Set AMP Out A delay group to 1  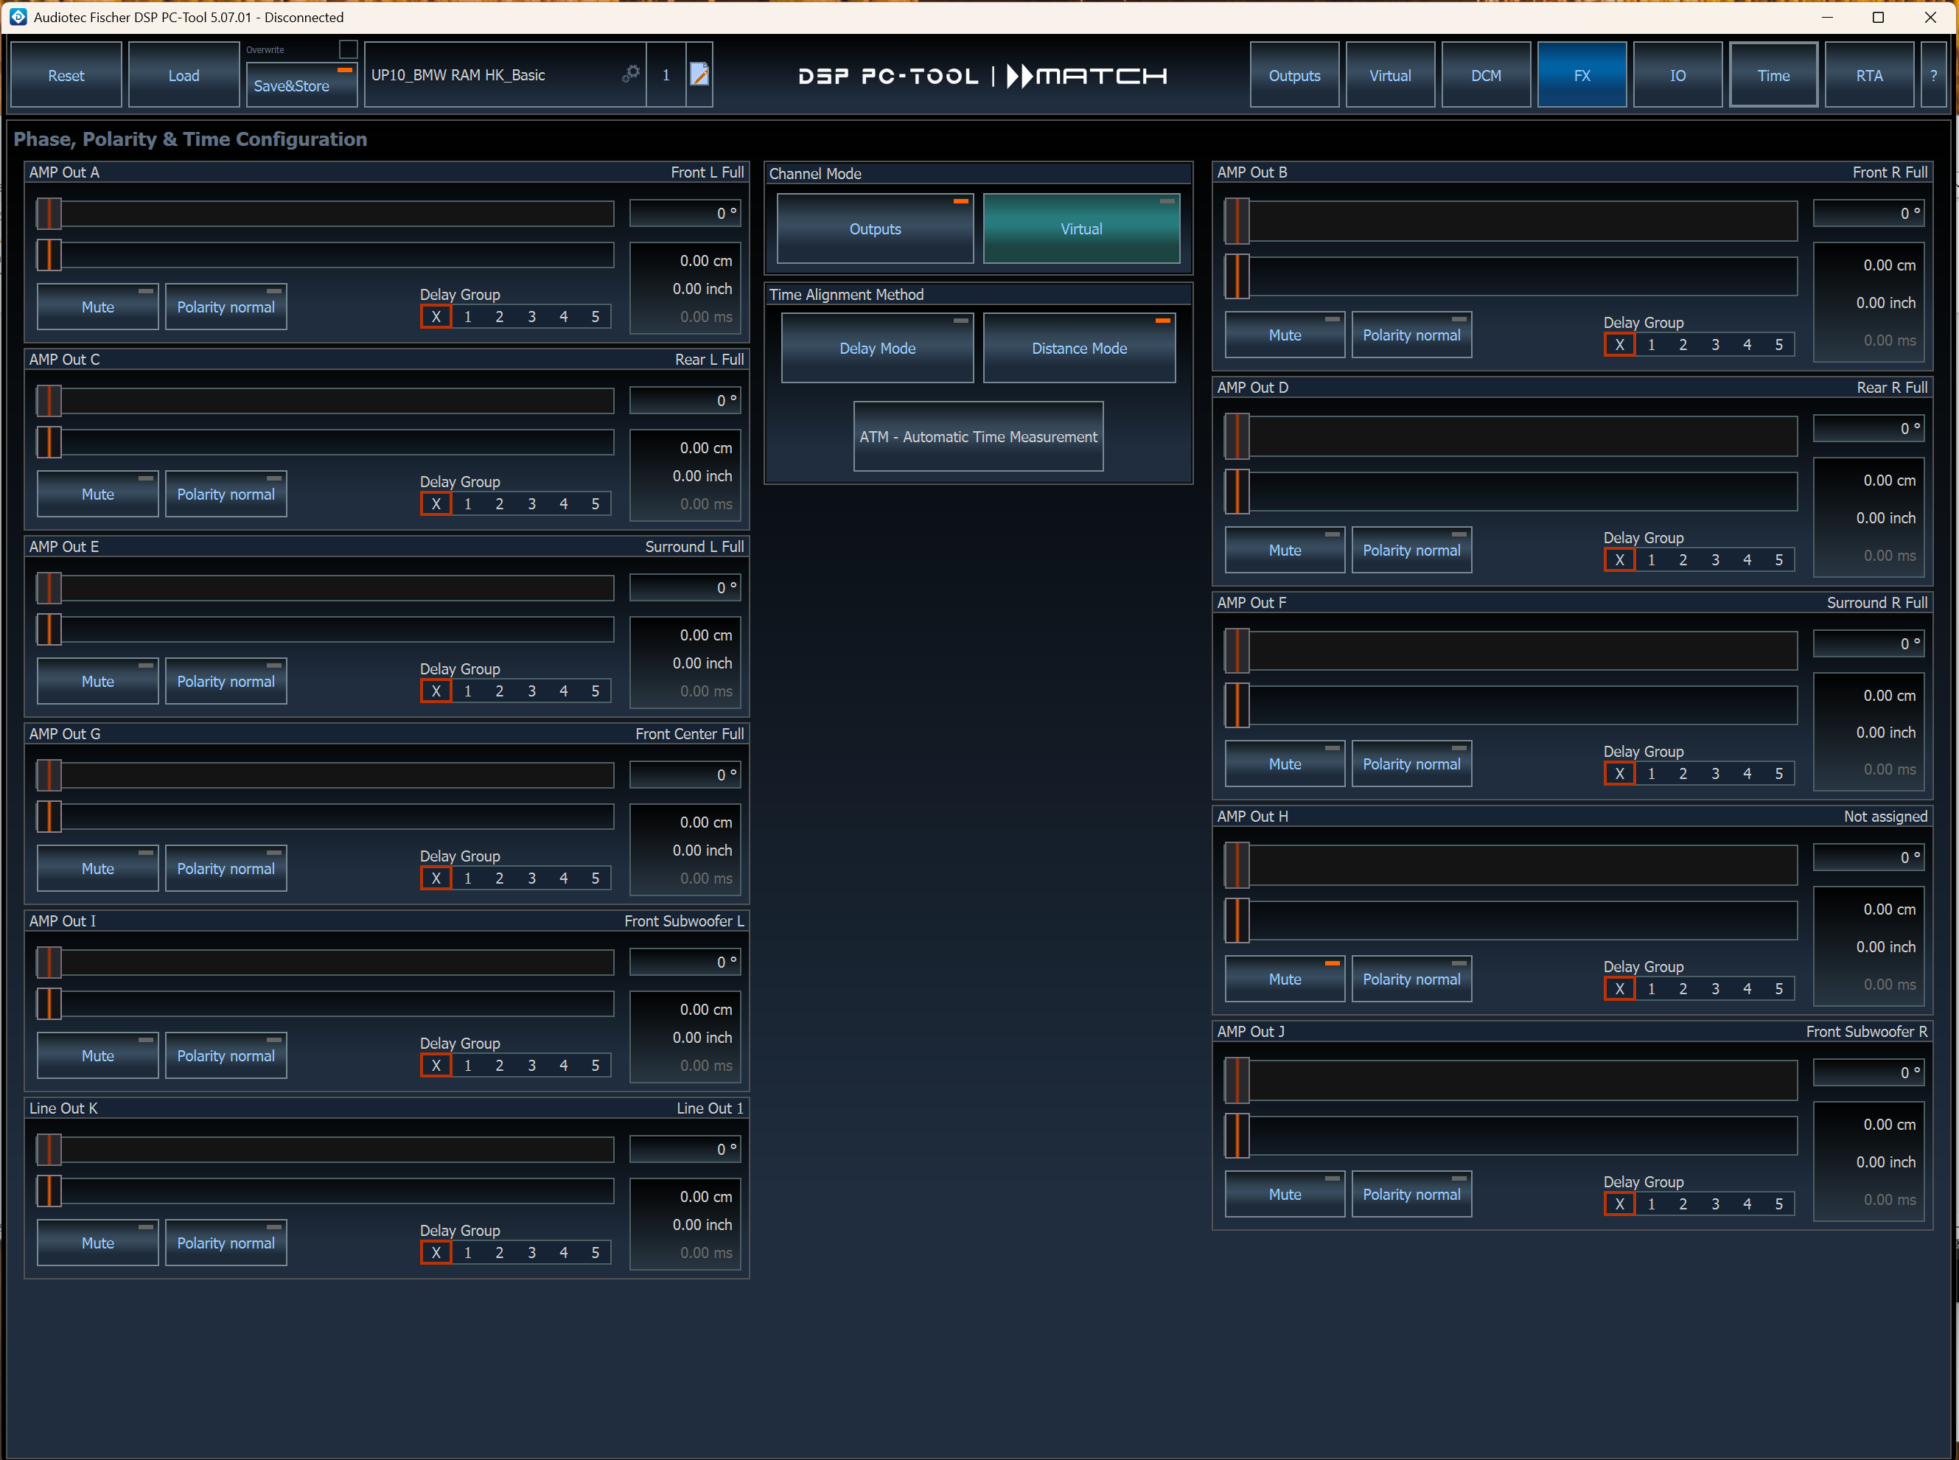tap(467, 316)
